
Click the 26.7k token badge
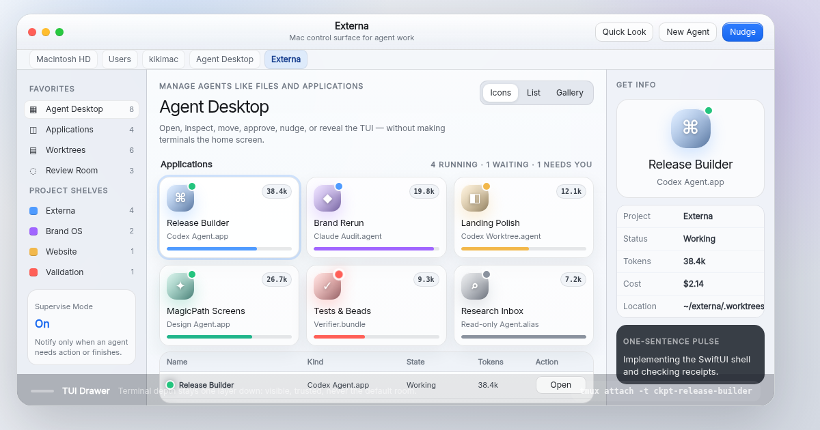tap(277, 280)
